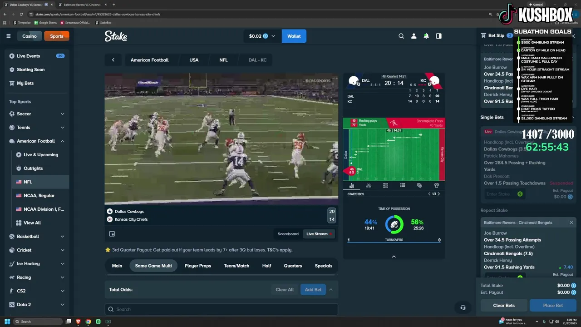581x327 pixels.
Task: Collapse the Total Odds panel chevron
Action: click(331, 289)
